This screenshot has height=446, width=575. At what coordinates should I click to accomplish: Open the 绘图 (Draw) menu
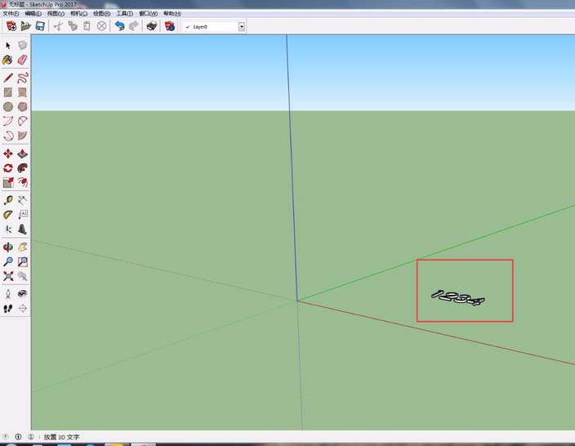click(x=101, y=14)
